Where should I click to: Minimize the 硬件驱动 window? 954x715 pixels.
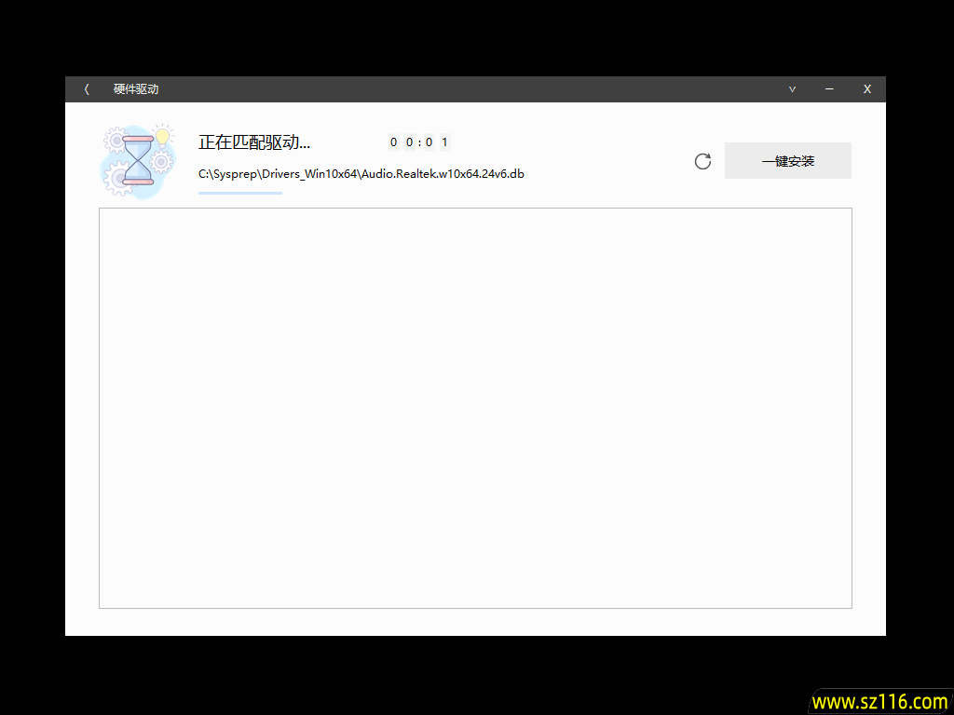[x=829, y=89]
